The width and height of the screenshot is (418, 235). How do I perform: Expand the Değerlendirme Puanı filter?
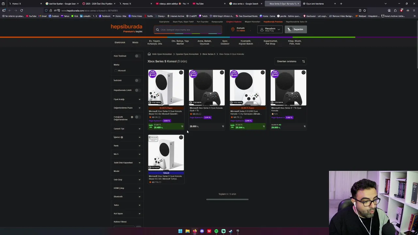[x=127, y=108]
